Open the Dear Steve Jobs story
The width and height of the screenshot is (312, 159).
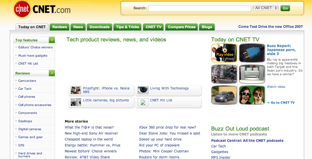[x=170, y=133]
